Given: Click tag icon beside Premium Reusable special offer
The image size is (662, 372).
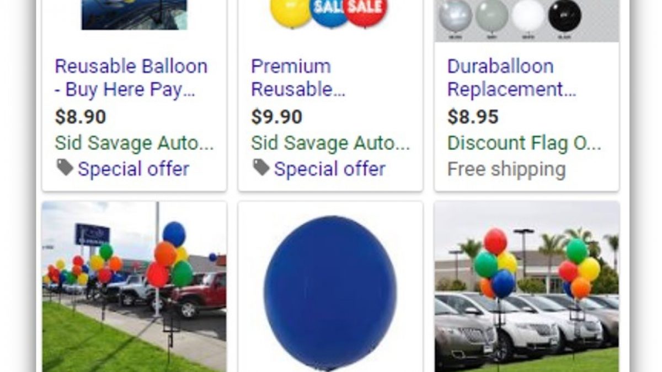Looking at the screenshot, I should click(261, 168).
